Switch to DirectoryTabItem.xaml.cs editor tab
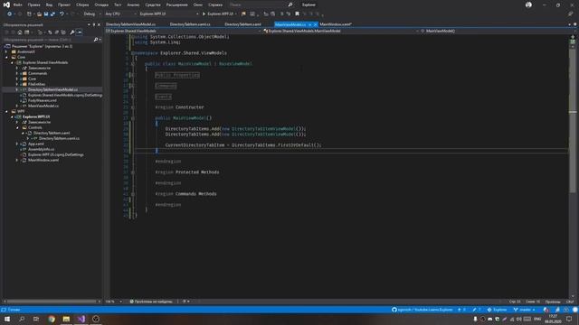 click(x=190, y=24)
